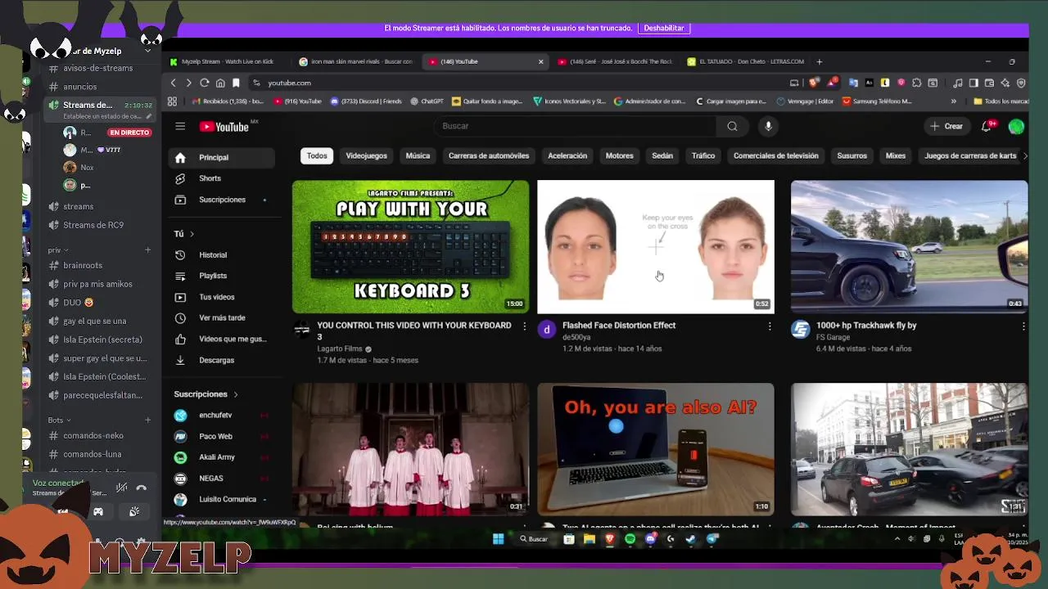Select the Motores filter chip
This screenshot has width=1048, height=589.
click(x=619, y=155)
